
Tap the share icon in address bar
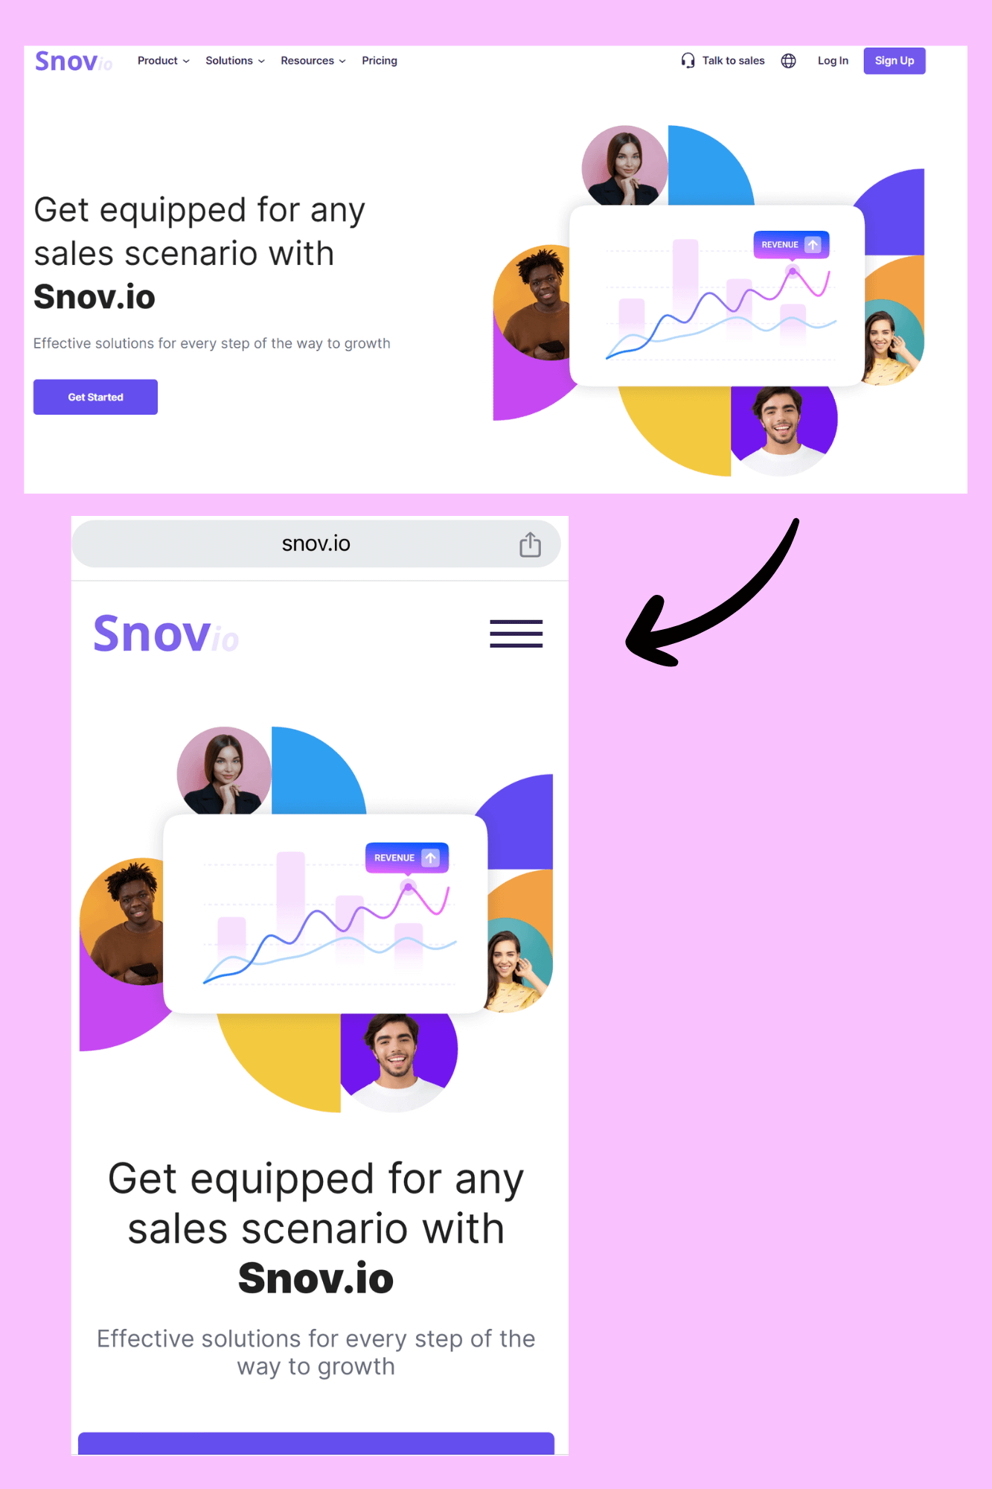[530, 544]
